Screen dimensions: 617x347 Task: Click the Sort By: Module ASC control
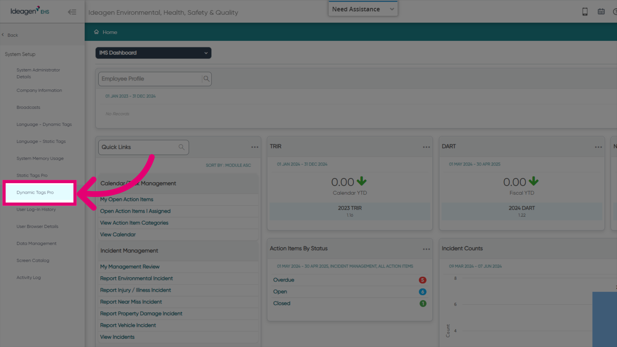228,165
